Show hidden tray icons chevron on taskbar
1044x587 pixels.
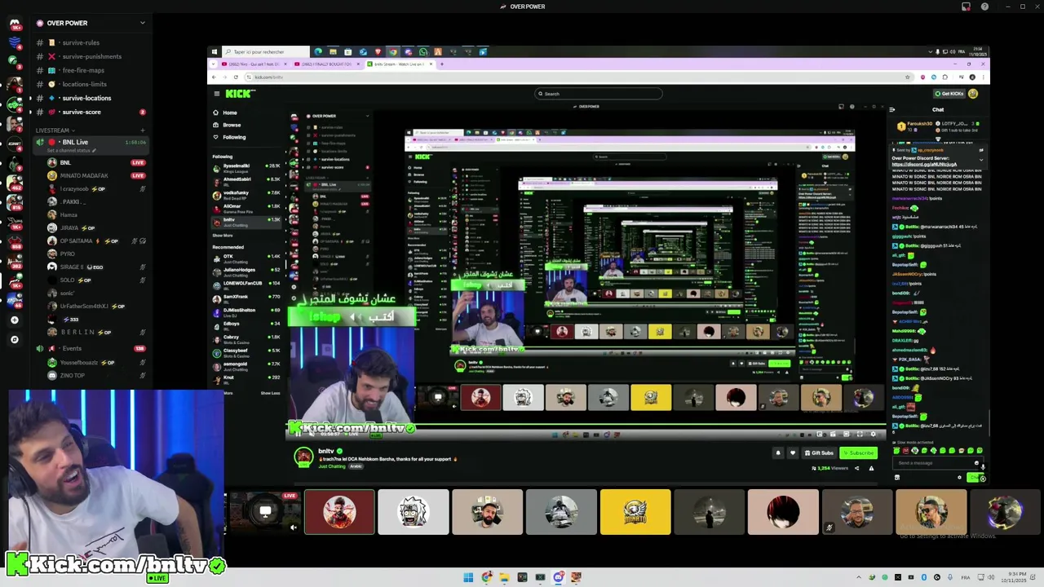coord(858,578)
